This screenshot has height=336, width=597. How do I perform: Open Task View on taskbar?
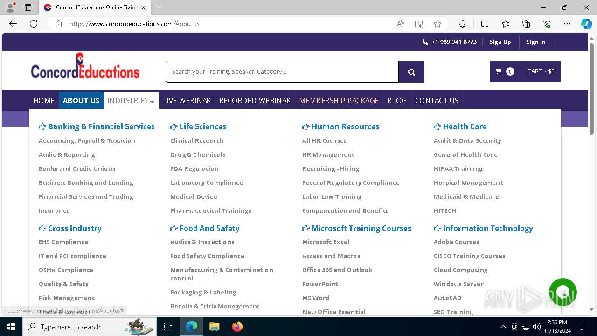pos(168,327)
